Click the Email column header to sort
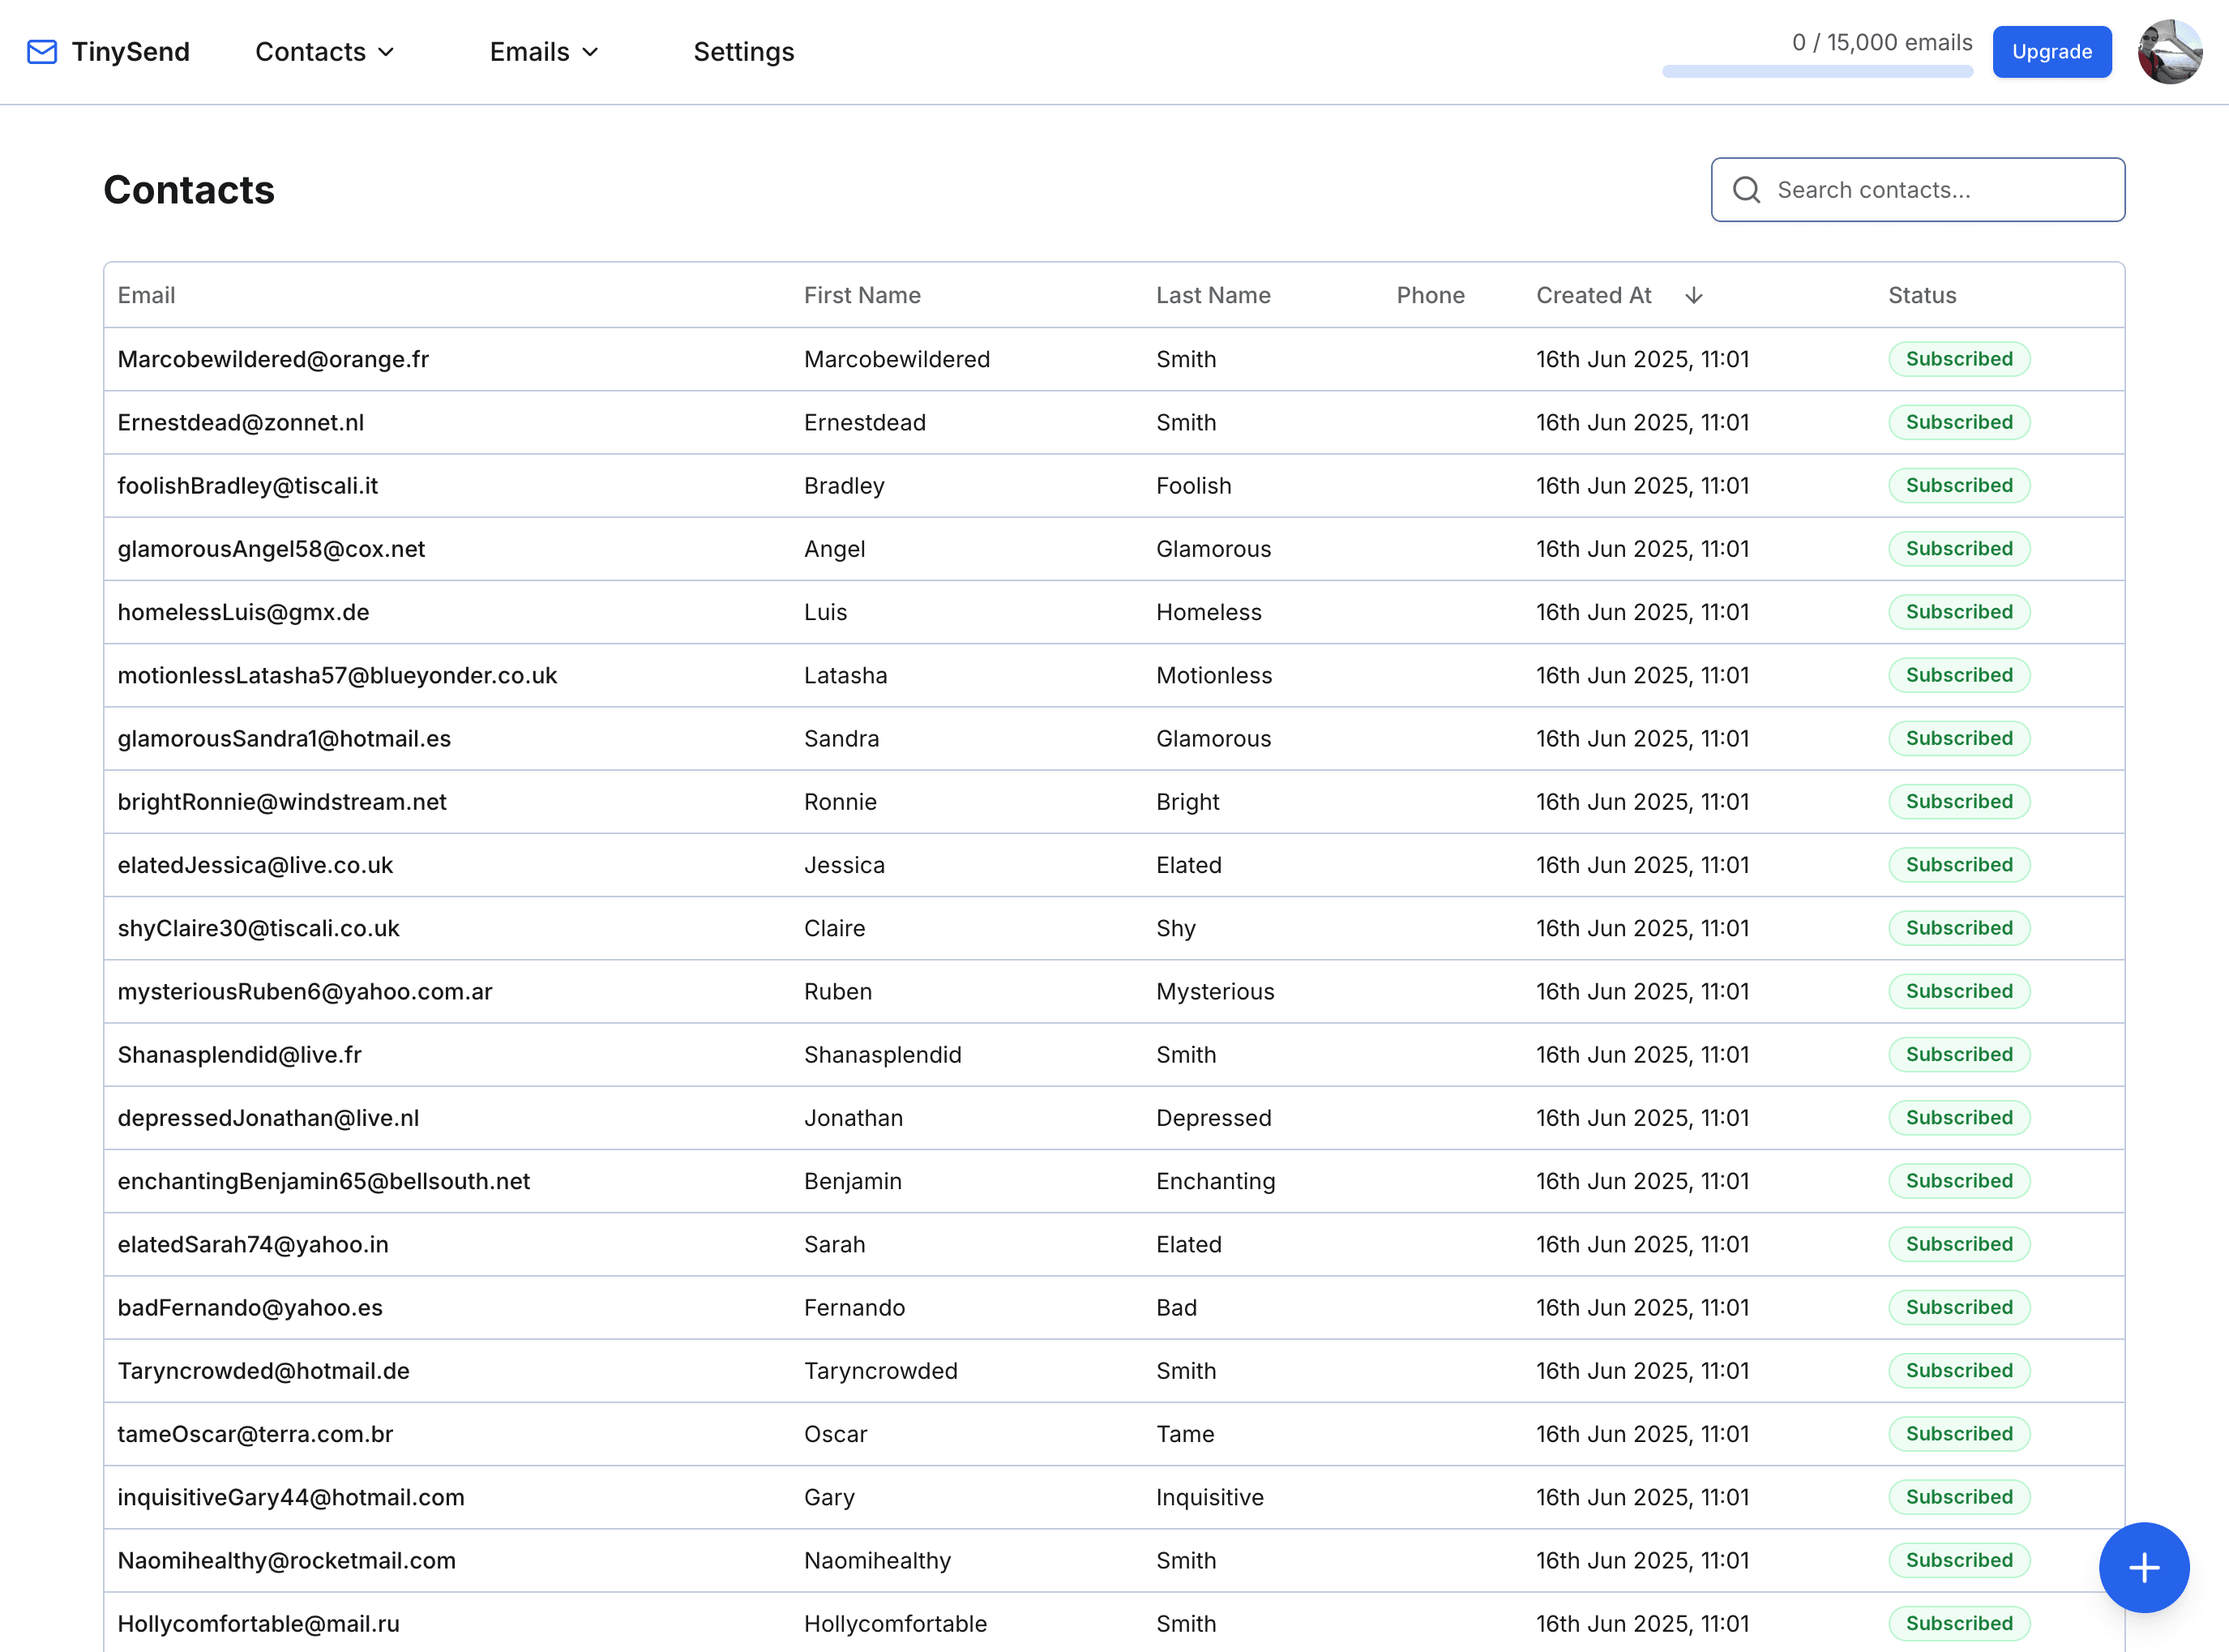 (x=146, y=295)
